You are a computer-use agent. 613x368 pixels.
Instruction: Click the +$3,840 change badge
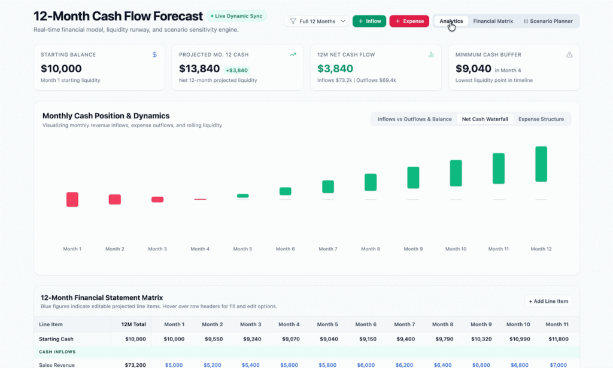click(237, 70)
